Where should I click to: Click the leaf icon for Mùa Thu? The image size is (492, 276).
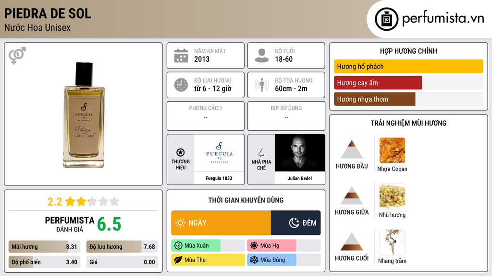pyautogui.click(x=178, y=260)
